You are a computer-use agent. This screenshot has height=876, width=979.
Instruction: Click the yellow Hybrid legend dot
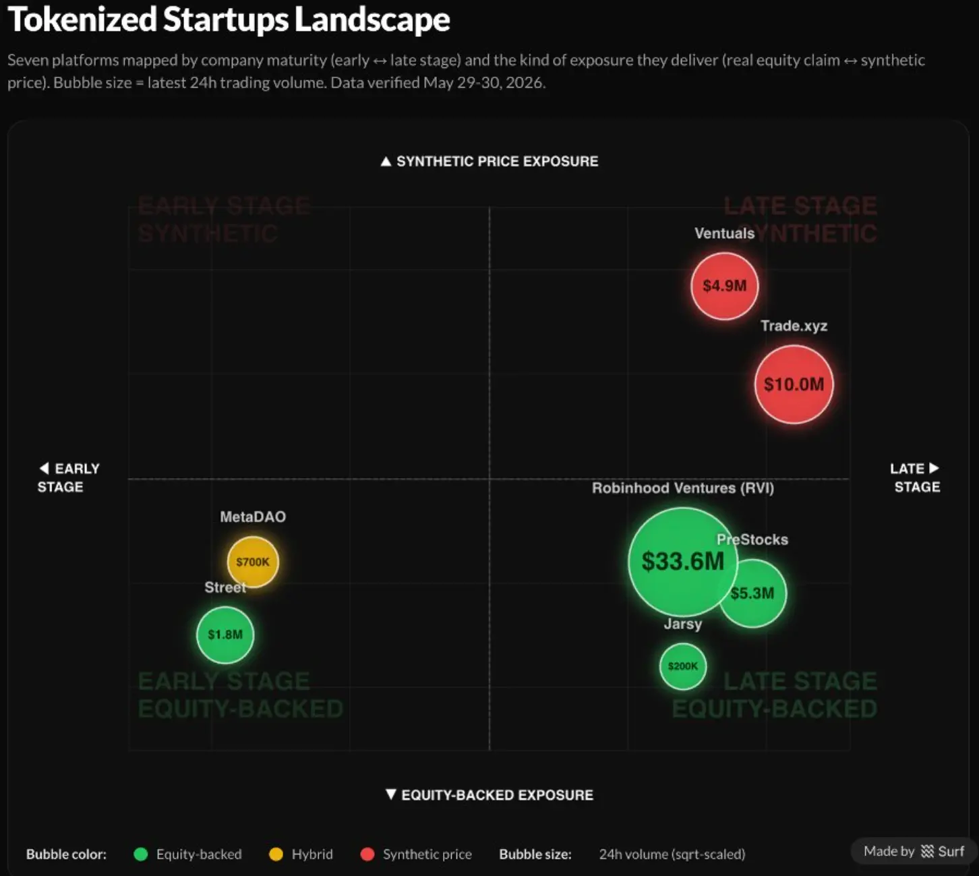276,854
